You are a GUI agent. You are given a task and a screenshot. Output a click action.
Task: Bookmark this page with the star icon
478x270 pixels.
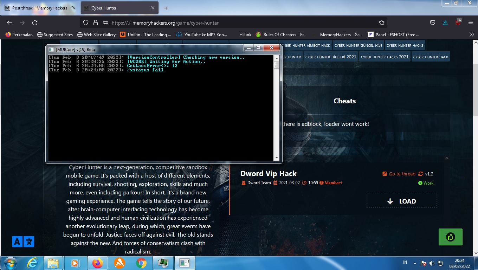(x=382, y=22)
